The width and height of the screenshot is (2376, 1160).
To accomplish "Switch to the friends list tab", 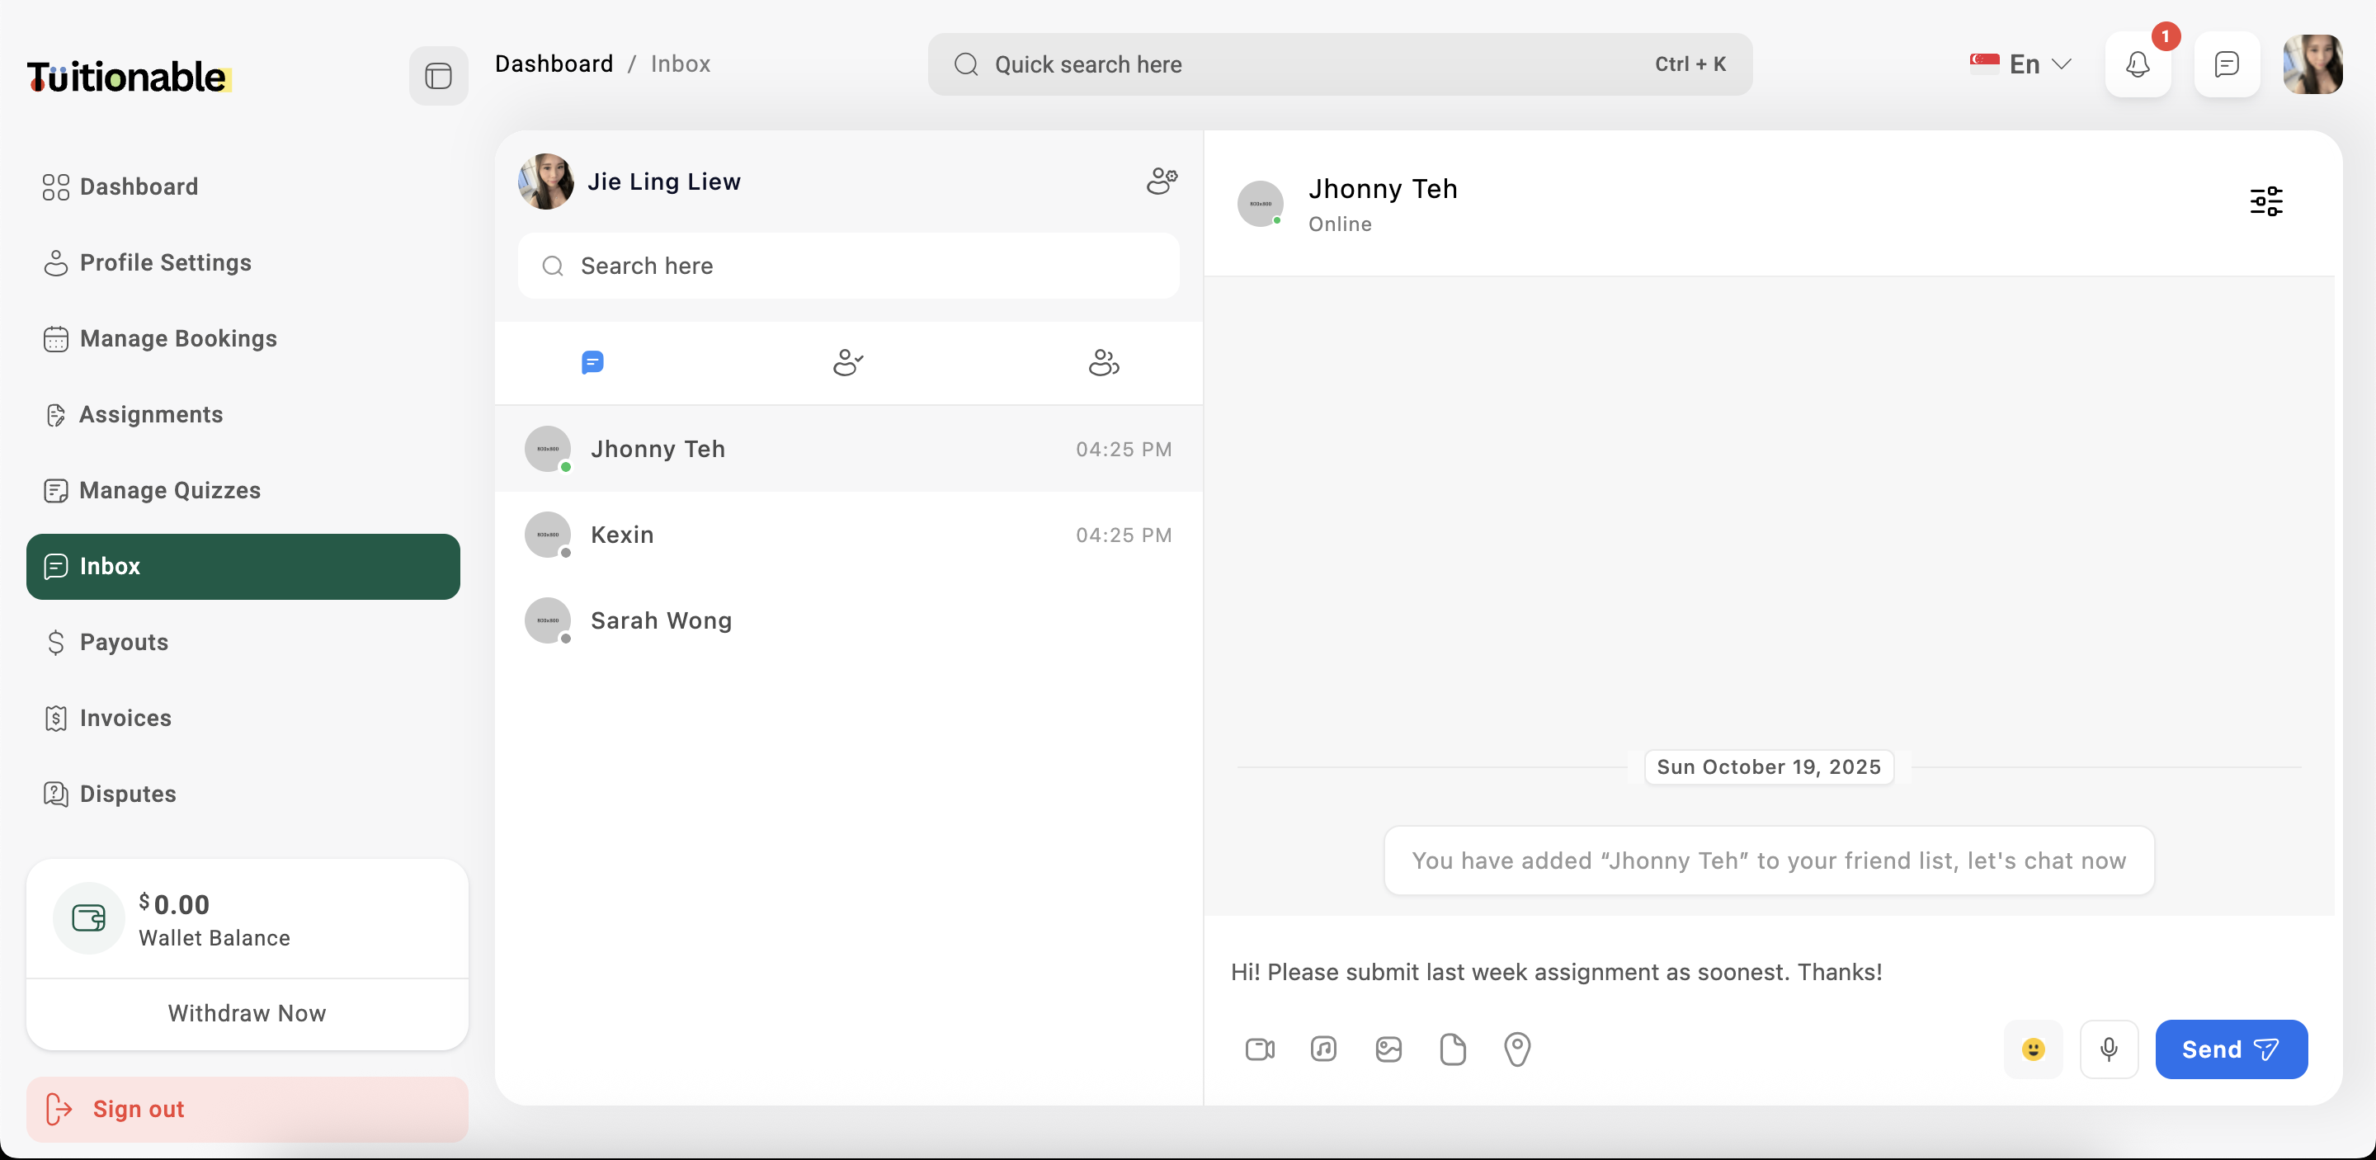I will (847, 362).
